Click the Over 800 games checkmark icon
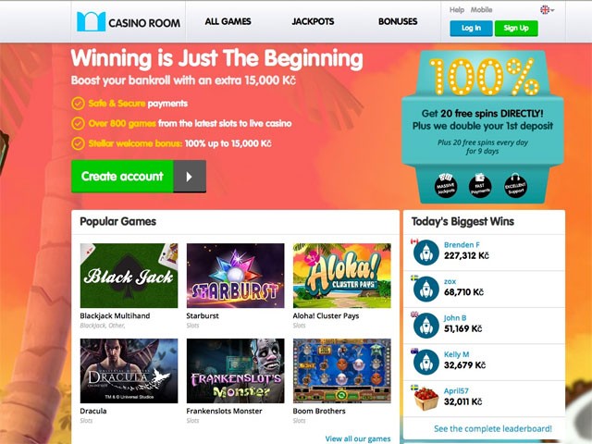The width and height of the screenshot is (592, 444). pos(78,123)
